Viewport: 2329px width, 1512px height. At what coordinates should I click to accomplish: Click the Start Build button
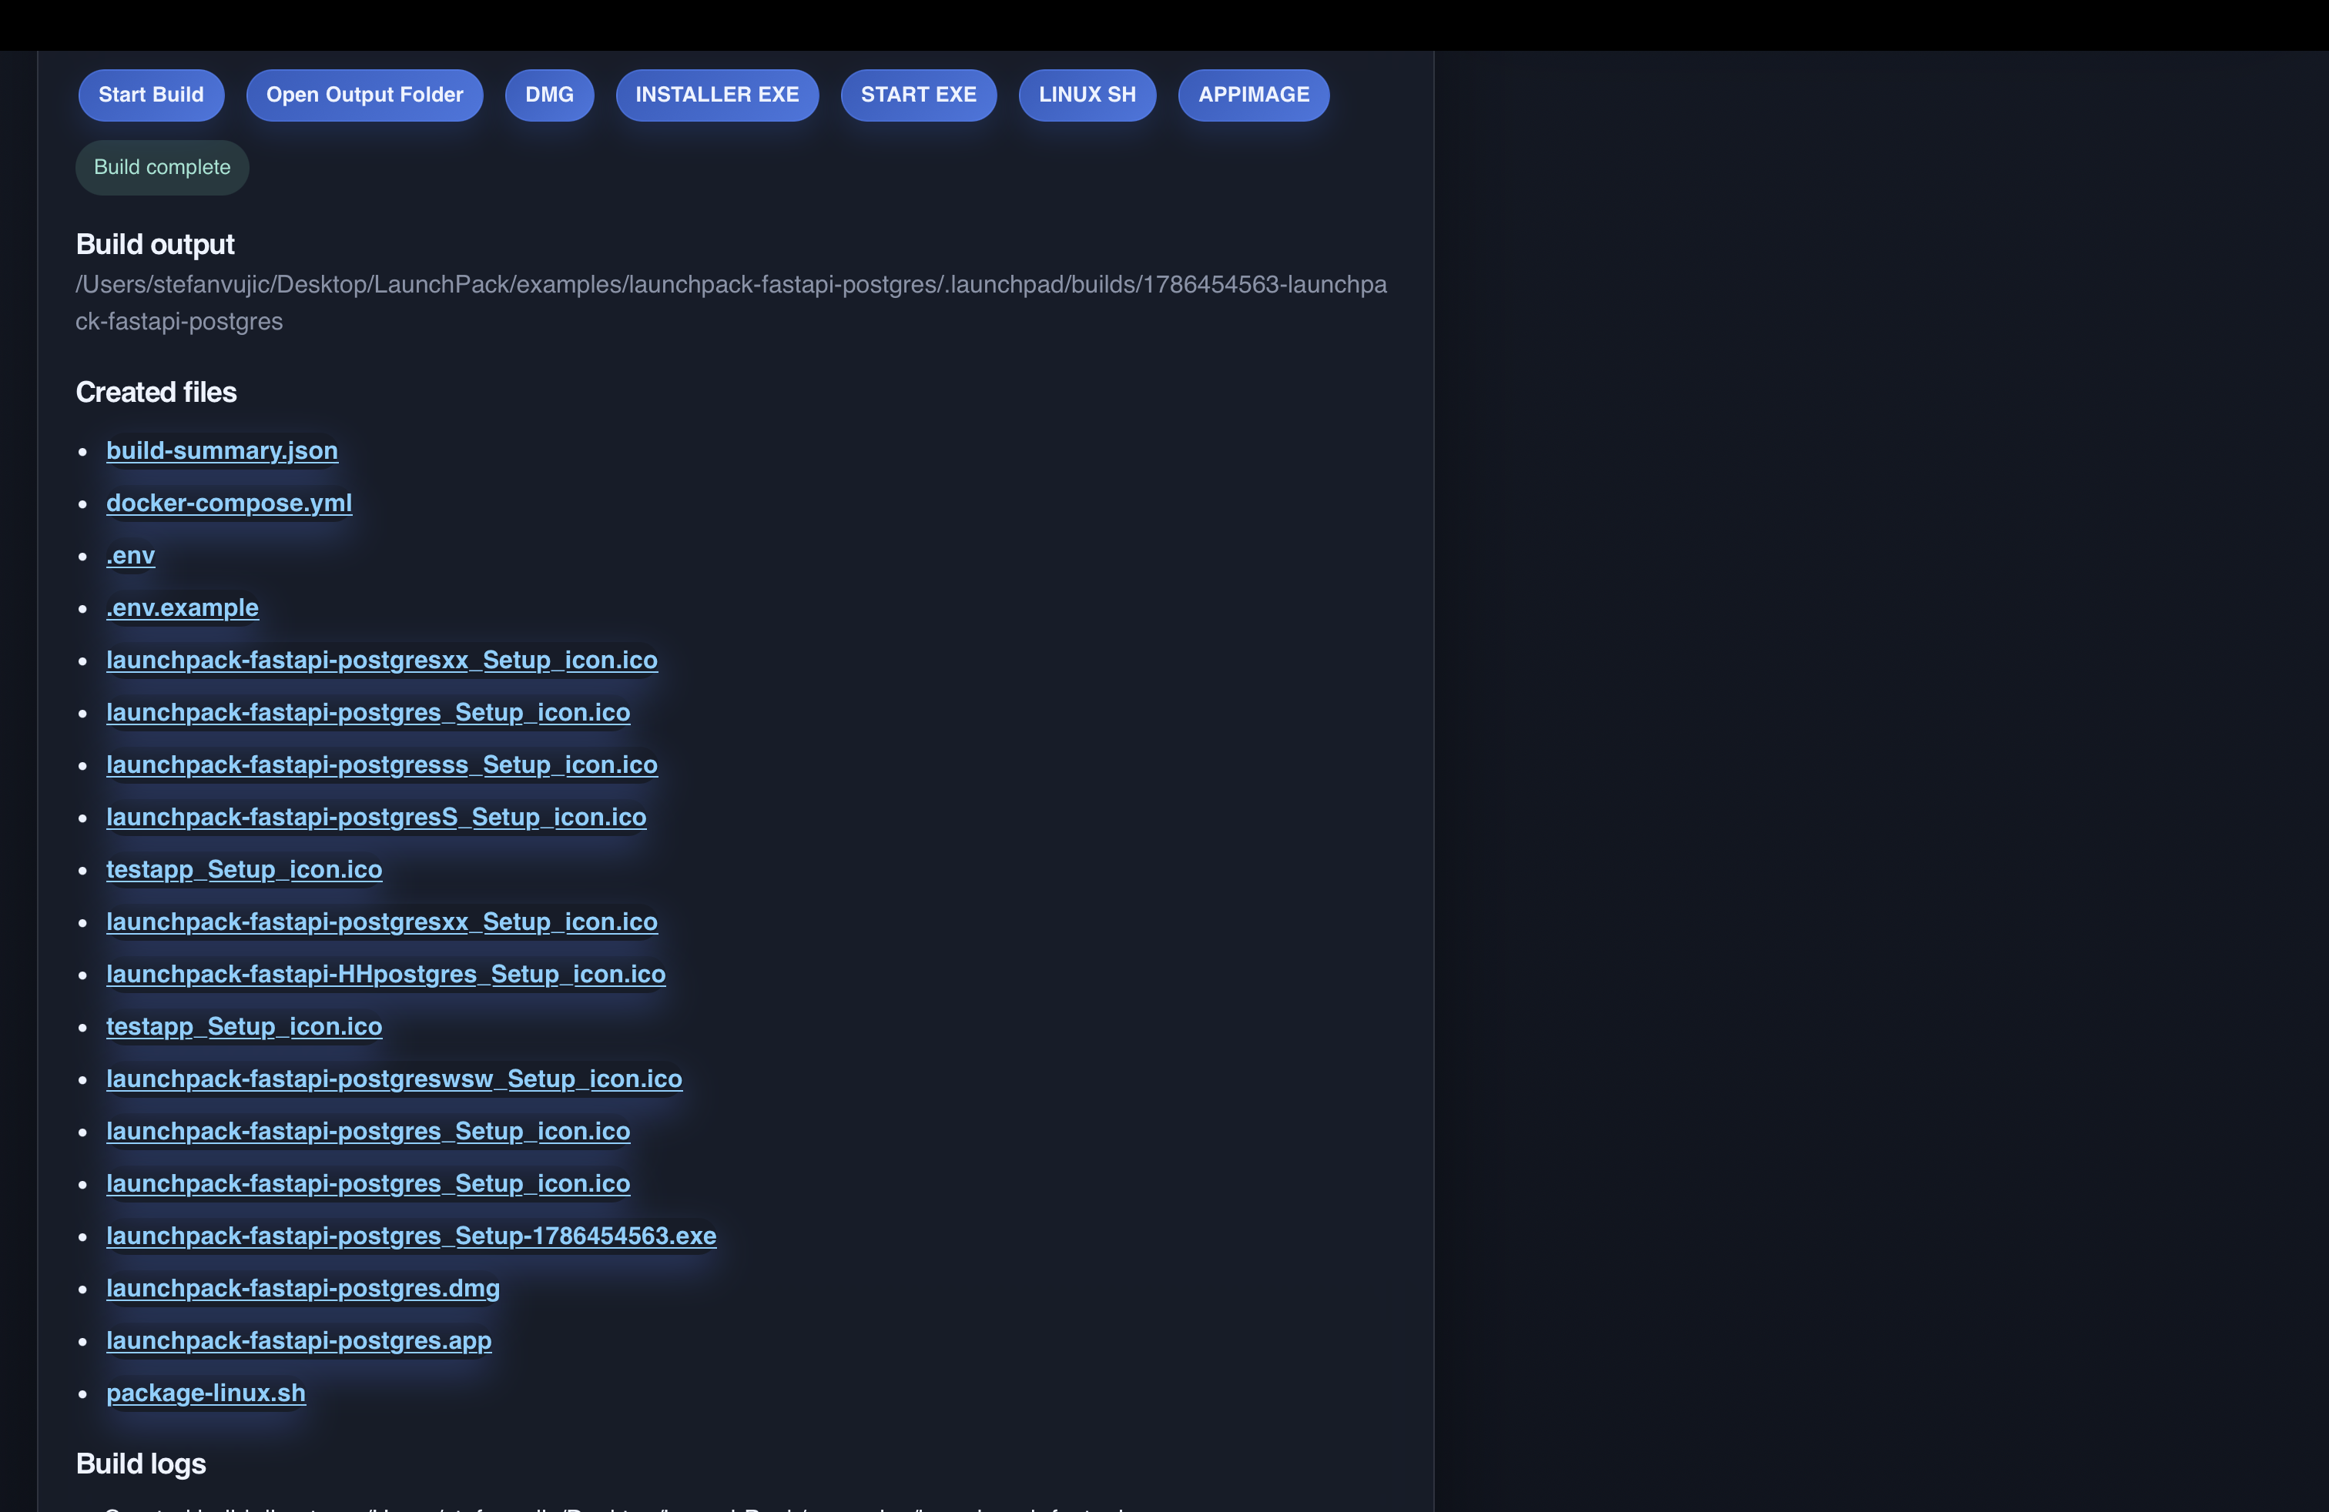point(151,95)
